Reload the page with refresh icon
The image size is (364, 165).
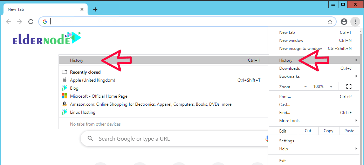(31, 22)
